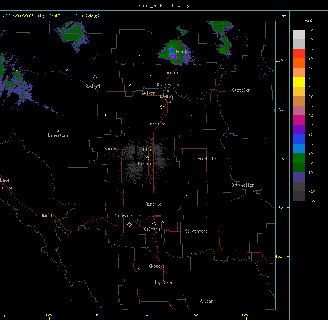Click the -100 horizontal axis tick label
The width and height of the screenshot is (328, 320).
(x=48, y=315)
